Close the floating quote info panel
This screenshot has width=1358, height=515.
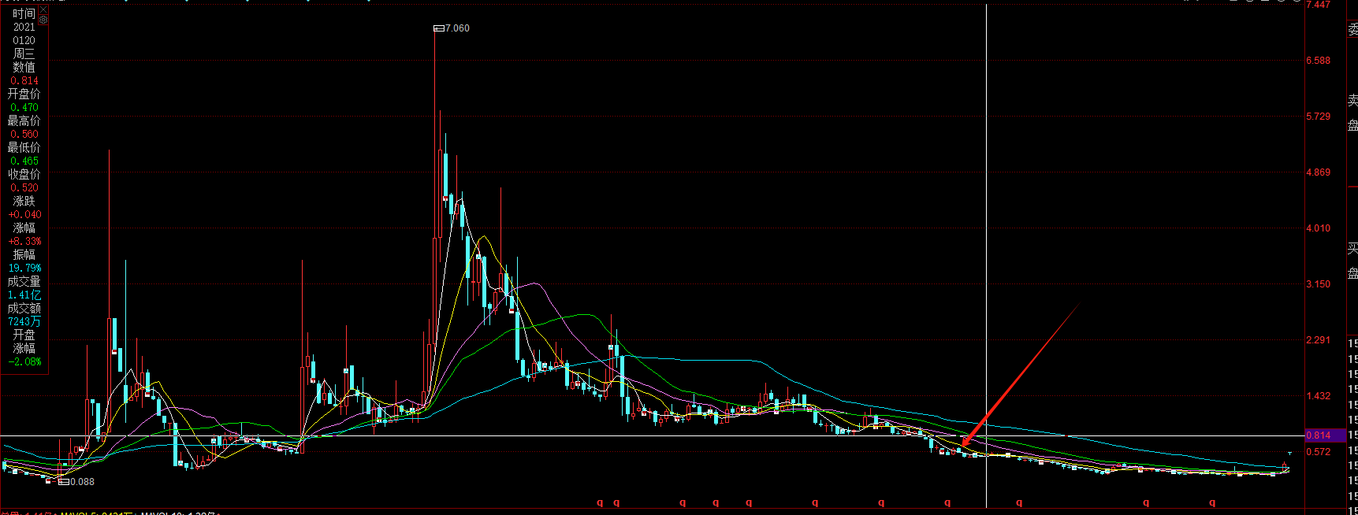click(x=43, y=9)
